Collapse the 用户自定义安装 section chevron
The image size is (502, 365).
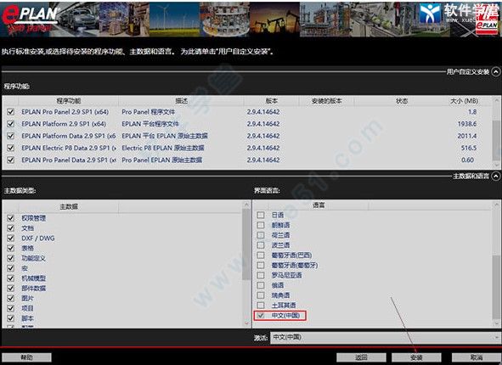tap(495, 71)
